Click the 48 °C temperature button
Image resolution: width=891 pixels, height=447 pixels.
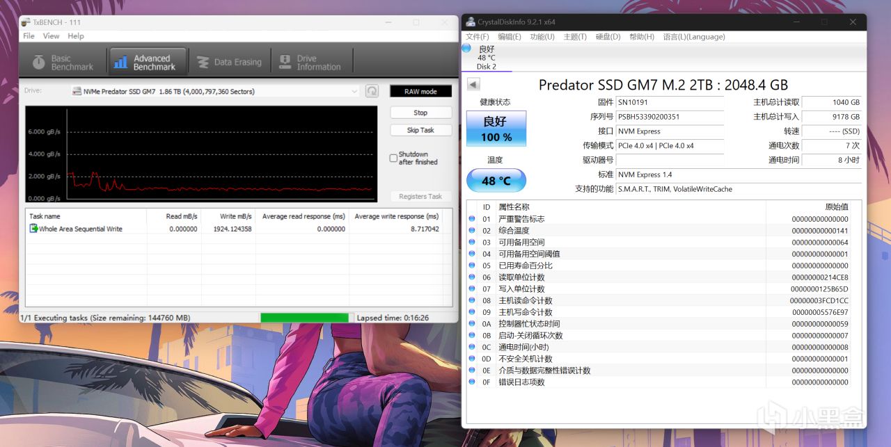pos(495,181)
